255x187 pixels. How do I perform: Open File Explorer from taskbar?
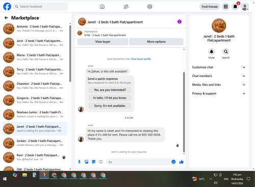[x=24, y=175]
